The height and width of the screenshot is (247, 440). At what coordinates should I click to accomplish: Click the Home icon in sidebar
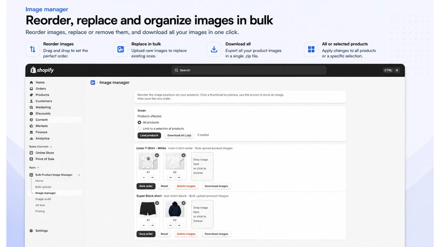(31, 83)
